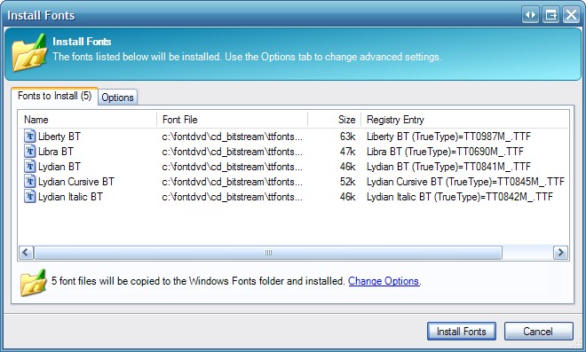Sort list by Size column header
Viewport: 586px width, 352px height.
pos(334,120)
